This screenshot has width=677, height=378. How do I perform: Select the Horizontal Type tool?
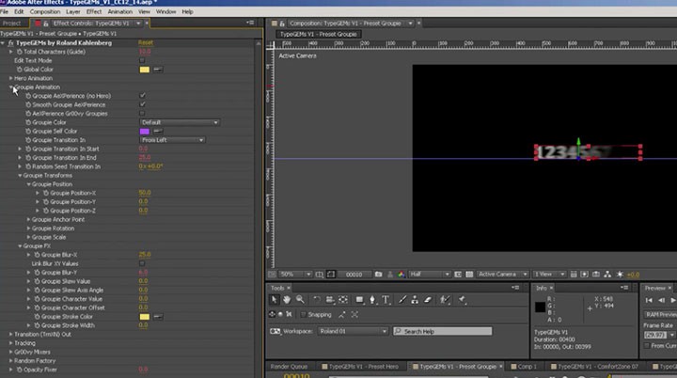[x=386, y=299]
